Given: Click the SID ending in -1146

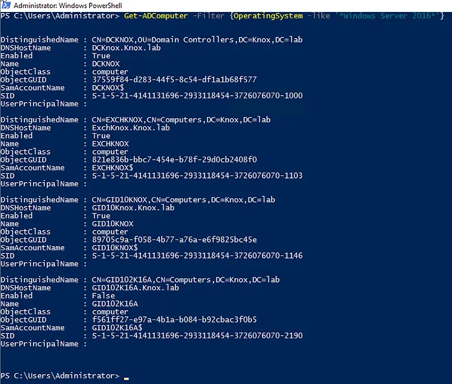Looking at the screenshot, I should tap(197, 256).
